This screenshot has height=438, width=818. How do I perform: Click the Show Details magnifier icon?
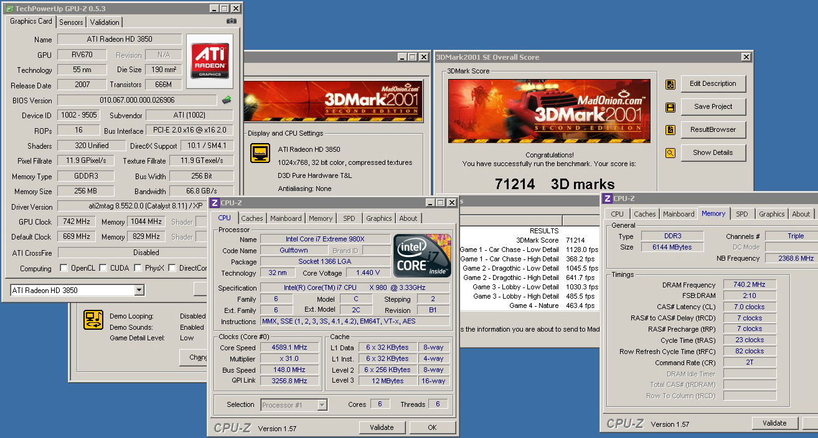(670, 153)
